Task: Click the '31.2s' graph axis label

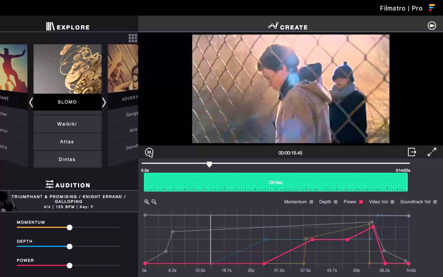Action: [279, 270]
